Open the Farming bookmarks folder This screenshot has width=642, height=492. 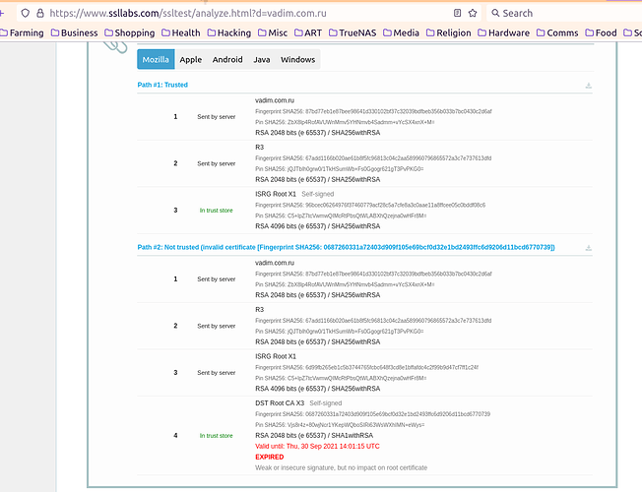click(22, 32)
